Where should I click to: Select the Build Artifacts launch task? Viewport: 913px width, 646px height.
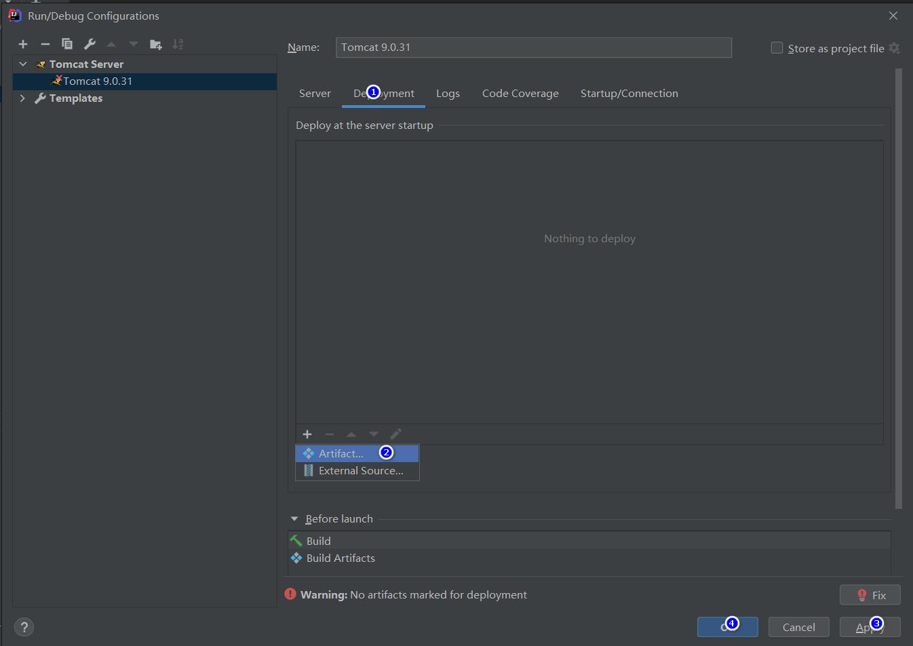589,558
